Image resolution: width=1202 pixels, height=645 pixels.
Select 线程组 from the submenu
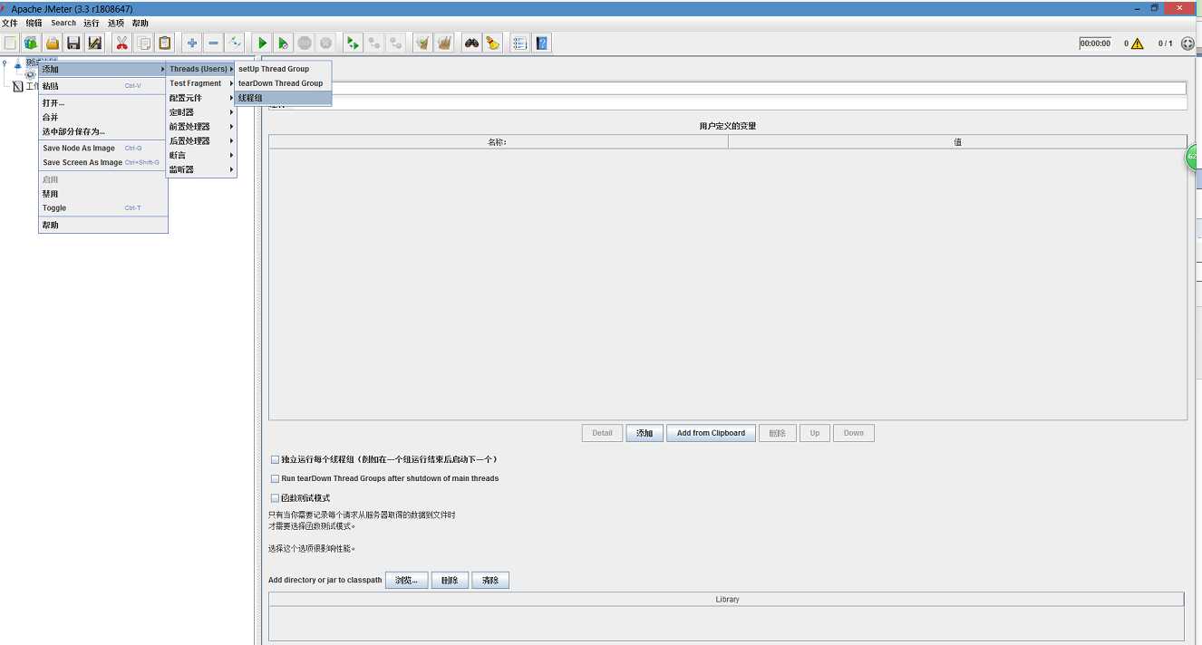(284, 98)
